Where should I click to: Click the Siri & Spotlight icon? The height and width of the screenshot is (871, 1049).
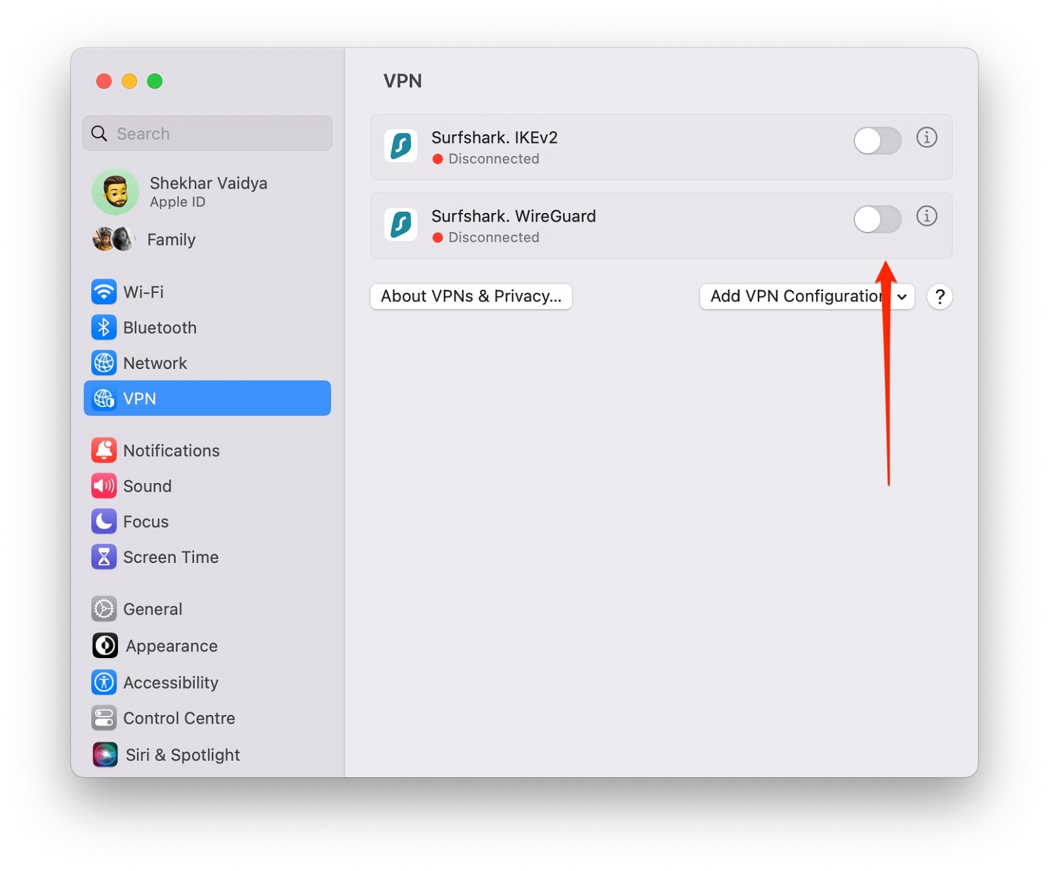(x=105, y=754)
